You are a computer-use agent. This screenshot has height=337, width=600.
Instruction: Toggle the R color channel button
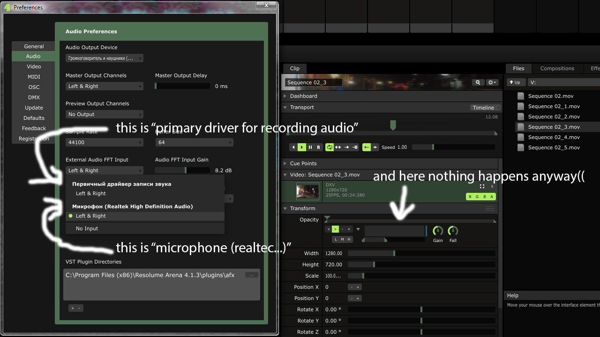pos(470,197)
